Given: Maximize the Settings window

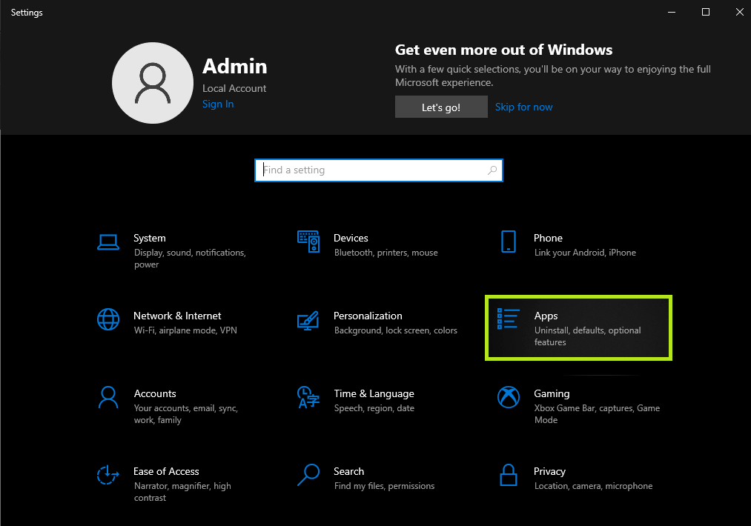Looking at the screenshot, I should tap(706, 12).
